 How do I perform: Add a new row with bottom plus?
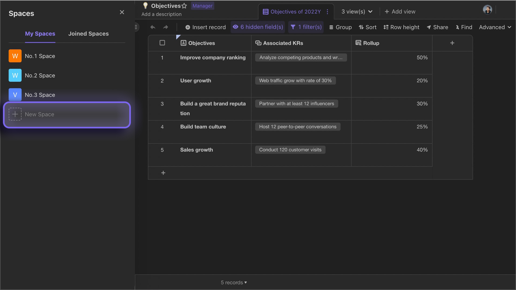coord(163,173)
